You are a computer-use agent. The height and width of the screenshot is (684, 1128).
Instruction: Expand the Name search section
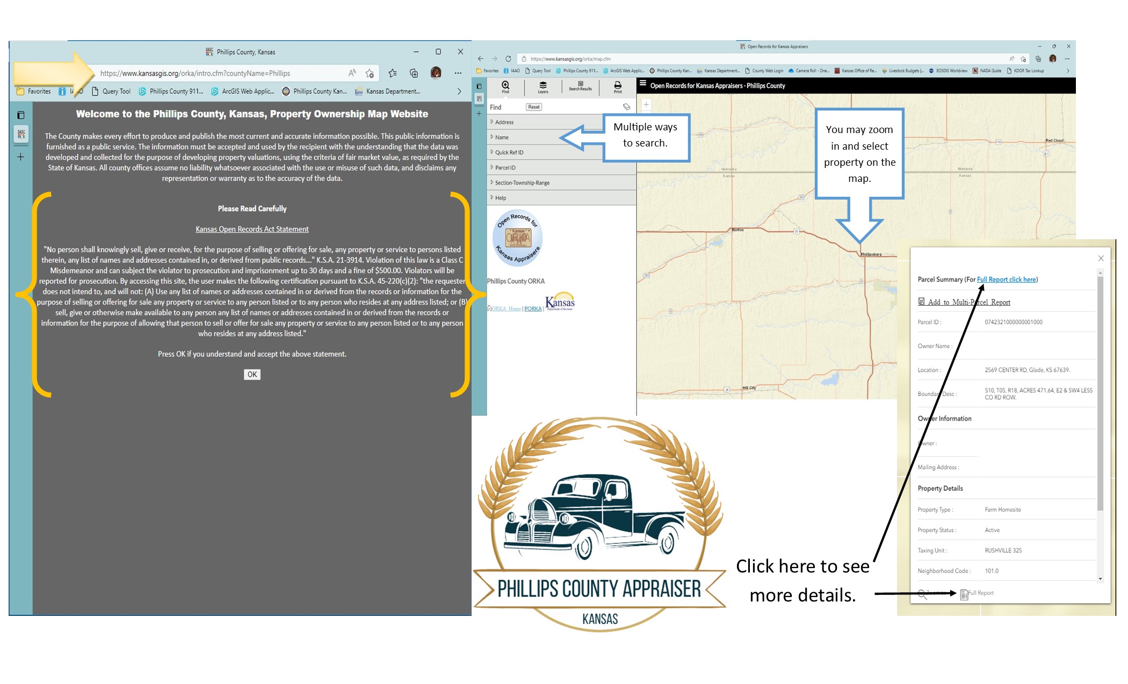561,137
